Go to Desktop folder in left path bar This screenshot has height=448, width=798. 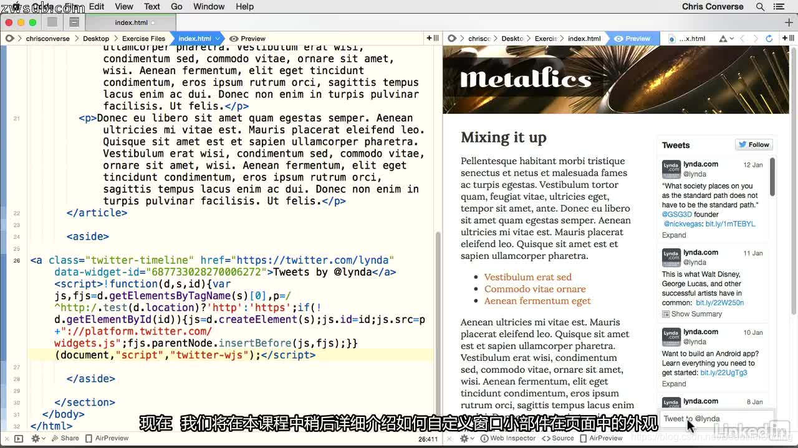95,39
